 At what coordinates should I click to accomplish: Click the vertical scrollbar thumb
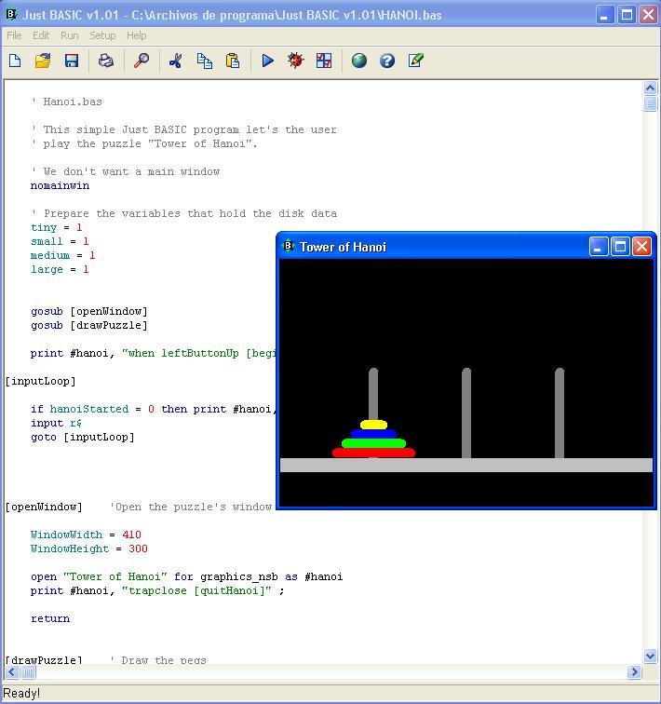click(x=650, y=103)
